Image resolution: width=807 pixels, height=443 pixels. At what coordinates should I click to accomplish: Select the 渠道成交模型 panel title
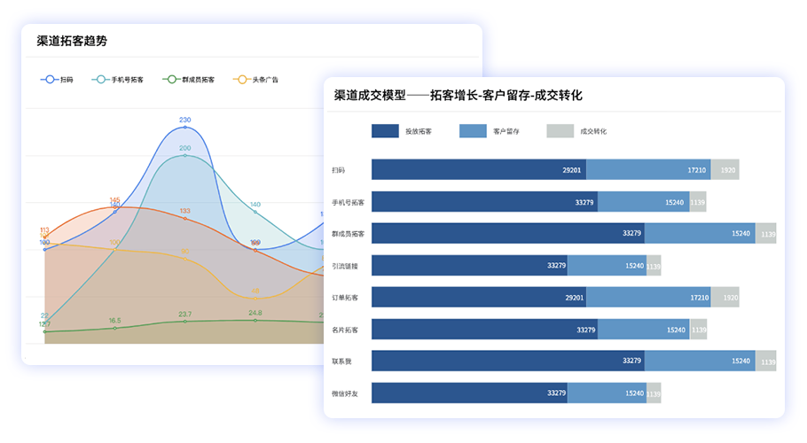click(x=458, y=95)
